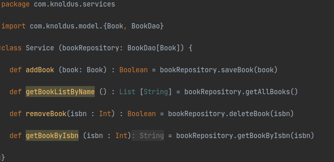The image size is (334, 162).
Task: Click 'bookRepository:' constructor parameter
Action: pyautogui.click(x=93, y=48)
